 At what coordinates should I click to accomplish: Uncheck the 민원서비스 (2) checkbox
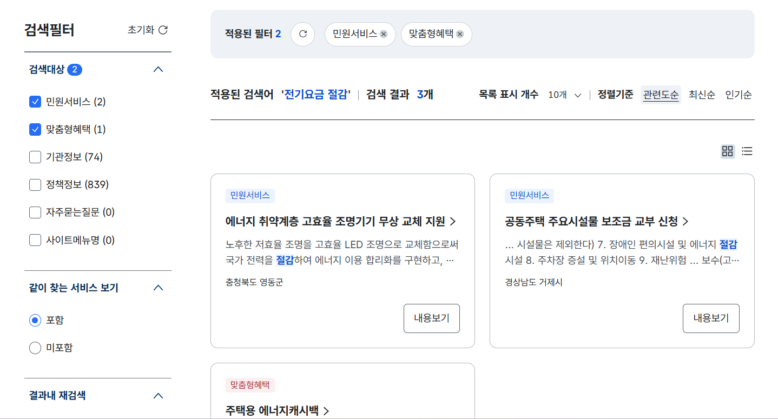coord(35,102)
